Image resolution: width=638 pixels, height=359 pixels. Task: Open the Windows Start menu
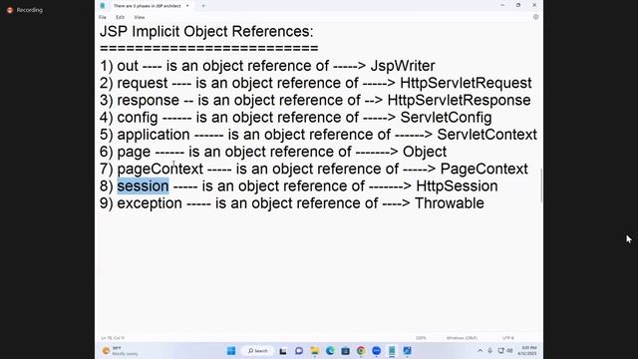231,350
